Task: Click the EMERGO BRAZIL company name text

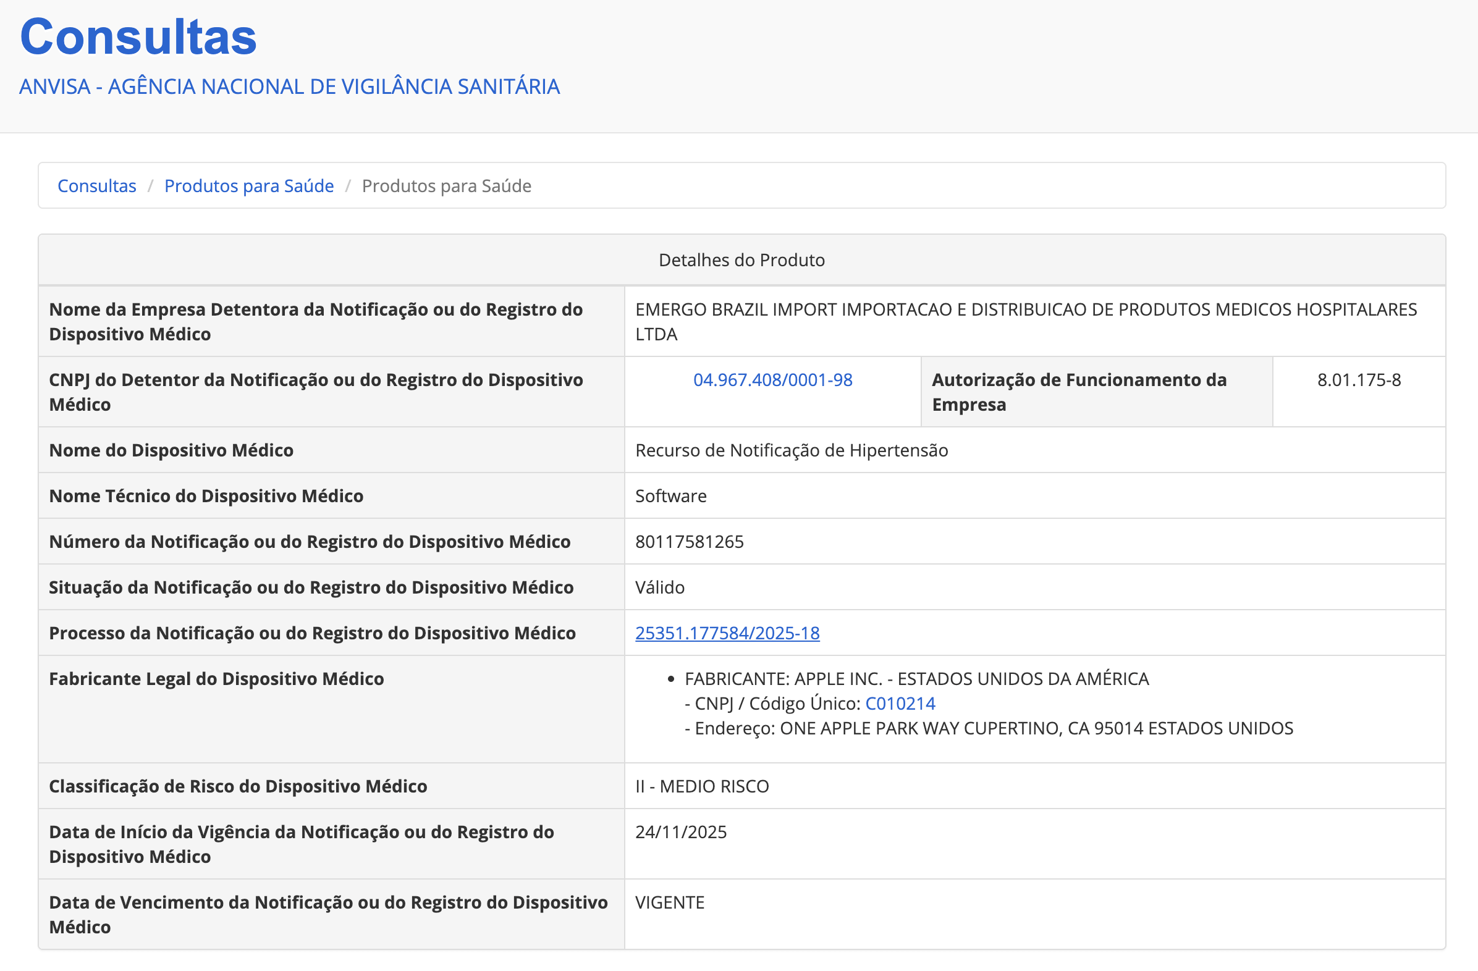Action: click(x=1024, y=310)
